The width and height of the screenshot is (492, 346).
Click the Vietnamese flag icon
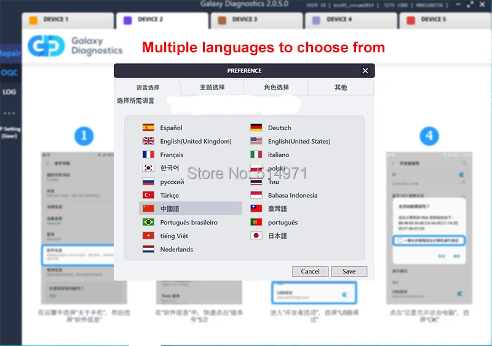click(148, 236)
